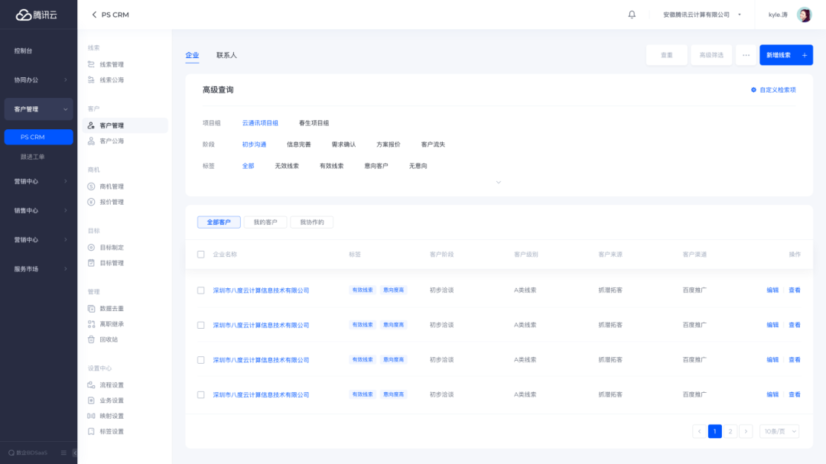826x464 pixels.
Task: Open the notification bell
Action: [632, 15]
